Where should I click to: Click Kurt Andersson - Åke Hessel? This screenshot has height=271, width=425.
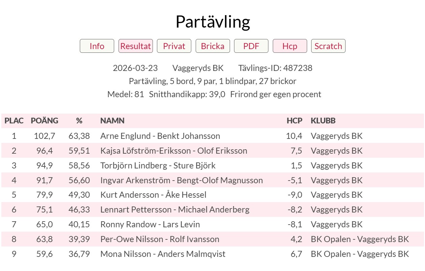[x=153, y=195]
